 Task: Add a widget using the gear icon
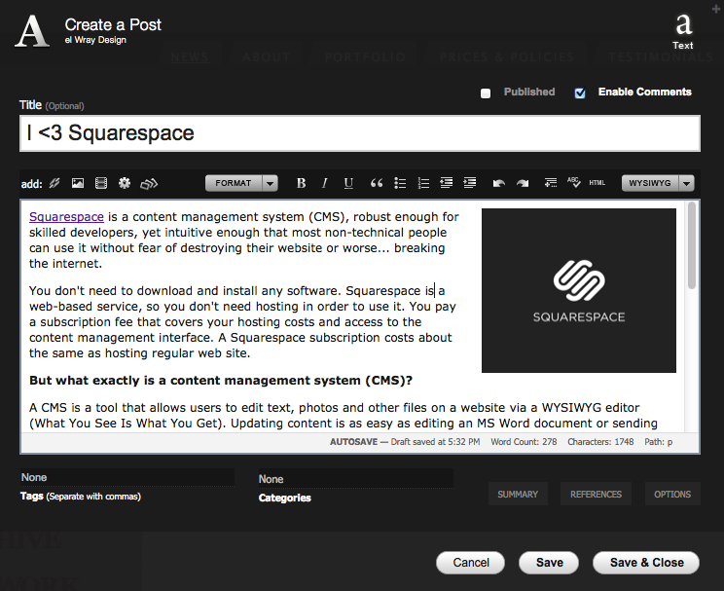point(125,183)
